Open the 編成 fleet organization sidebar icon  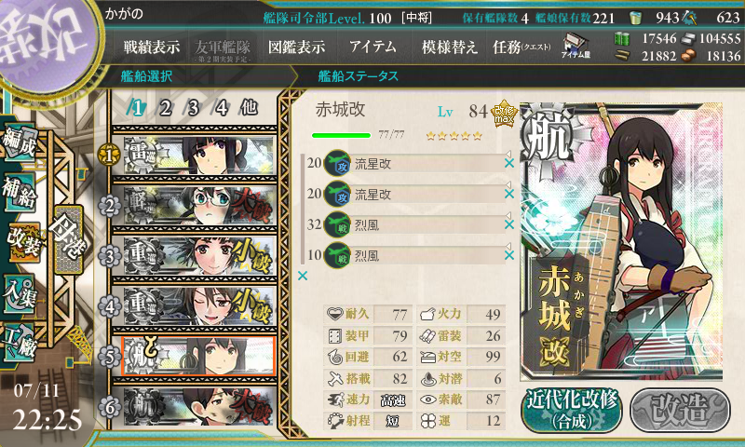20,141
